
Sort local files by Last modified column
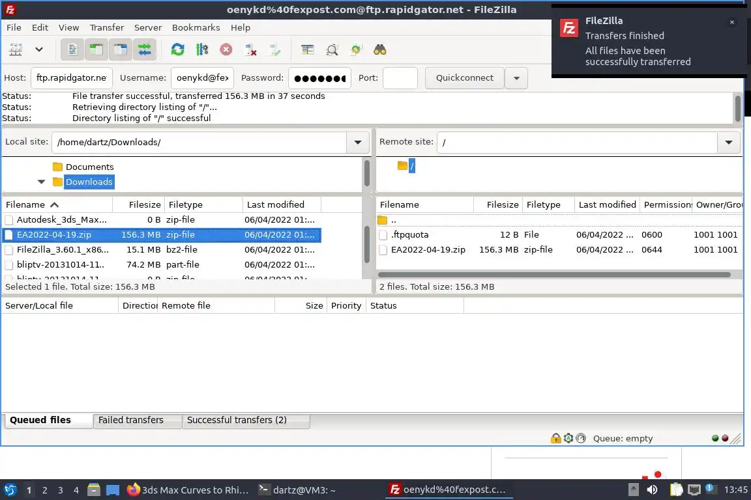click(282, 205)
